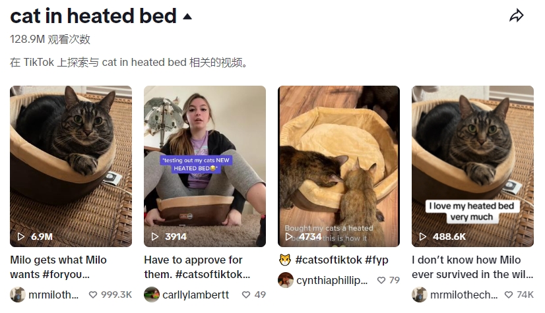Screen dimensions: 545x313
Task: Open mrmilothech avatar under fourth video
Action: pos(419,295)
